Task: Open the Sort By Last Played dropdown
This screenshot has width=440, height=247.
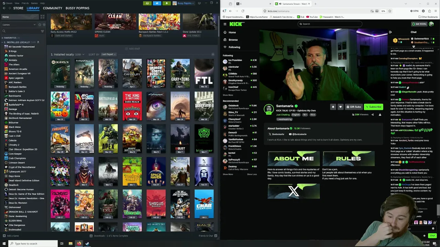Action: point(109,54)
